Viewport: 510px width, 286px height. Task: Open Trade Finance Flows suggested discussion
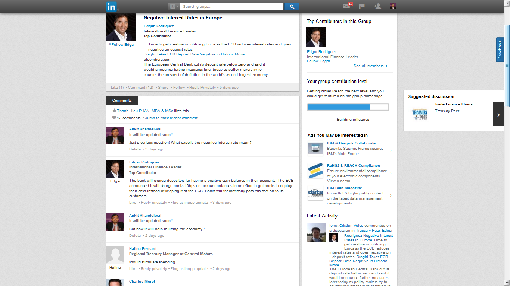pyautogui.click(x=454, y=104)
